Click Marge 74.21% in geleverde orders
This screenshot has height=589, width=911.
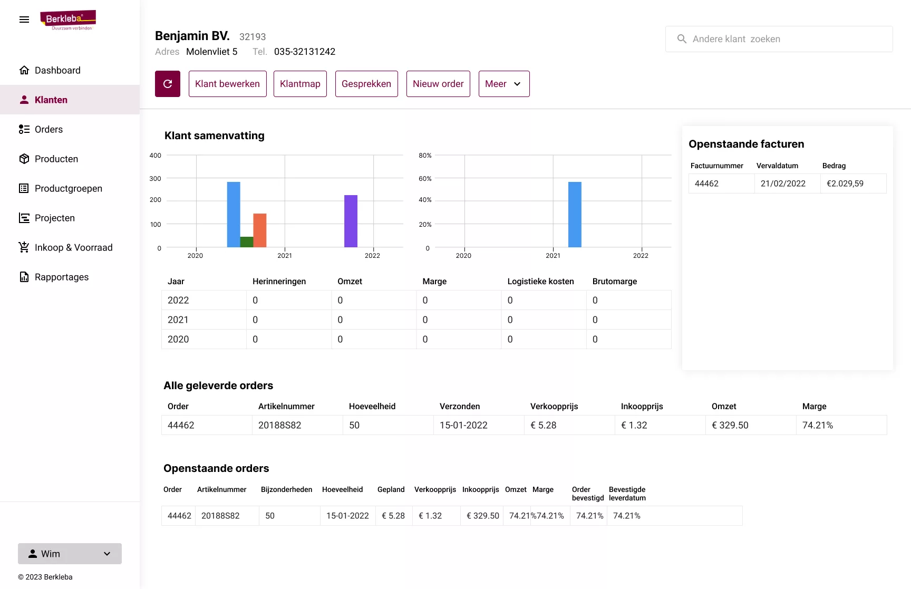pos(818,425)
